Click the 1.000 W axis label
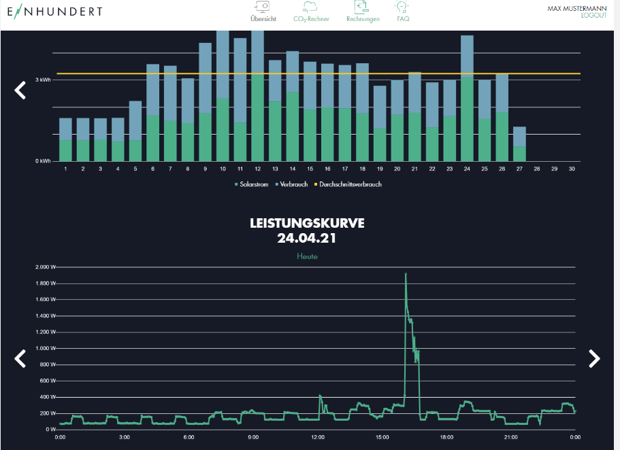The width and height of the screenshot is (620, 450). click(x=45, y=348)
